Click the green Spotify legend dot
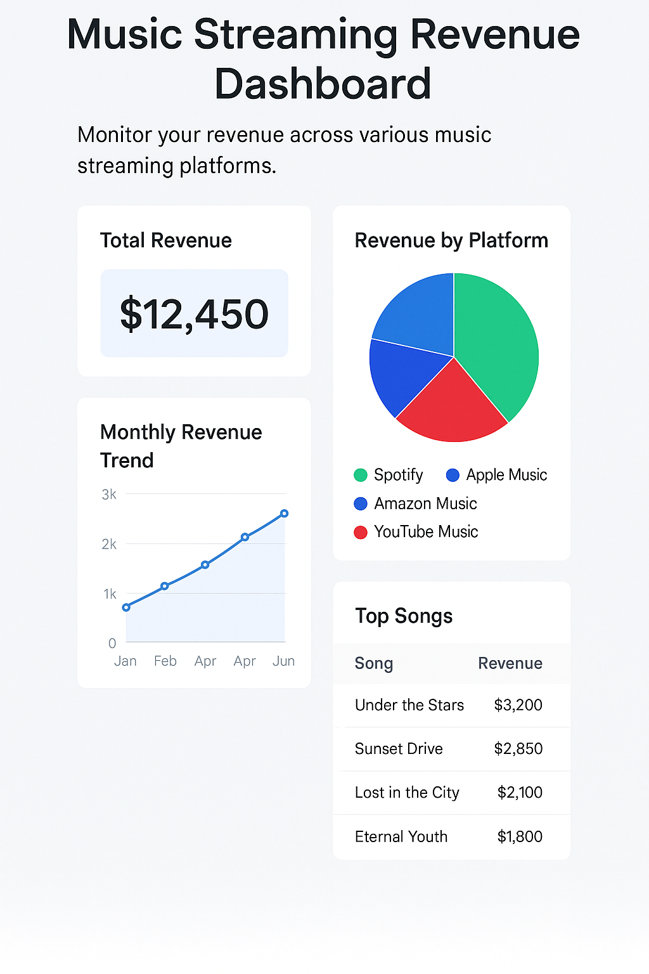The width and height of the screenshot is (649, 974). (x=360, y=475)
